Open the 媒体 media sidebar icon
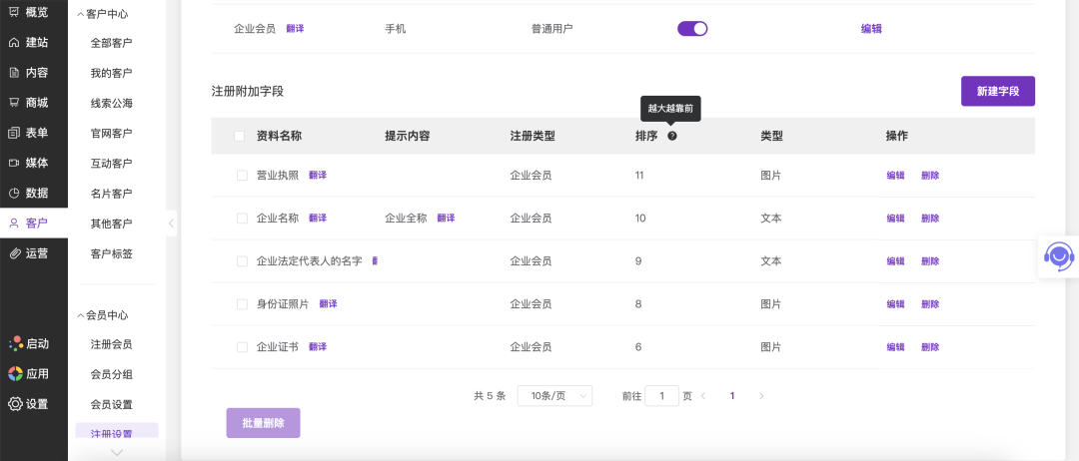Screen dimensions: 1079x461 pyautogui.click(x=14, y=163)
